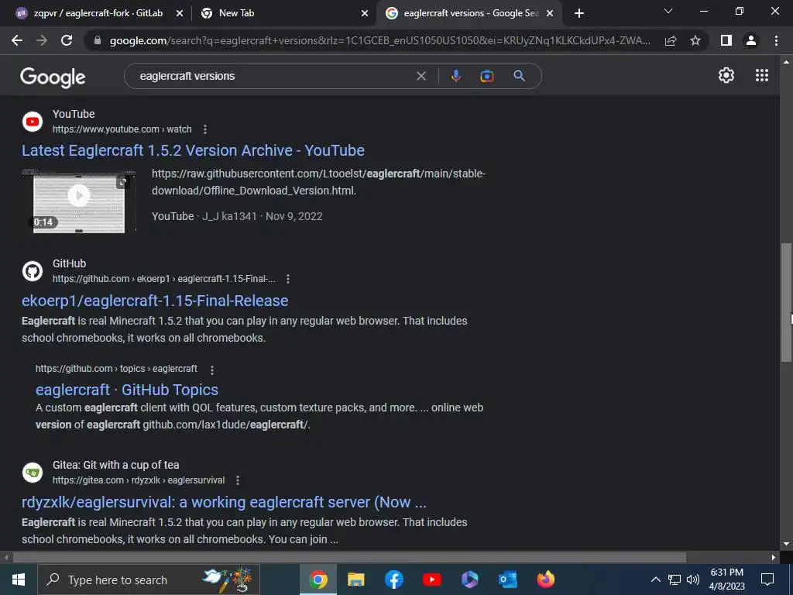
Task: Go to Google home via logo
Action: click(53, 77)
